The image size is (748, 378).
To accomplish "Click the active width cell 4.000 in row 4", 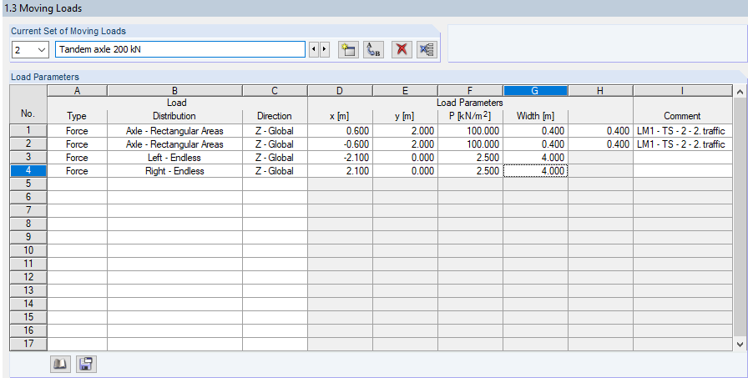I will (535, 171).
